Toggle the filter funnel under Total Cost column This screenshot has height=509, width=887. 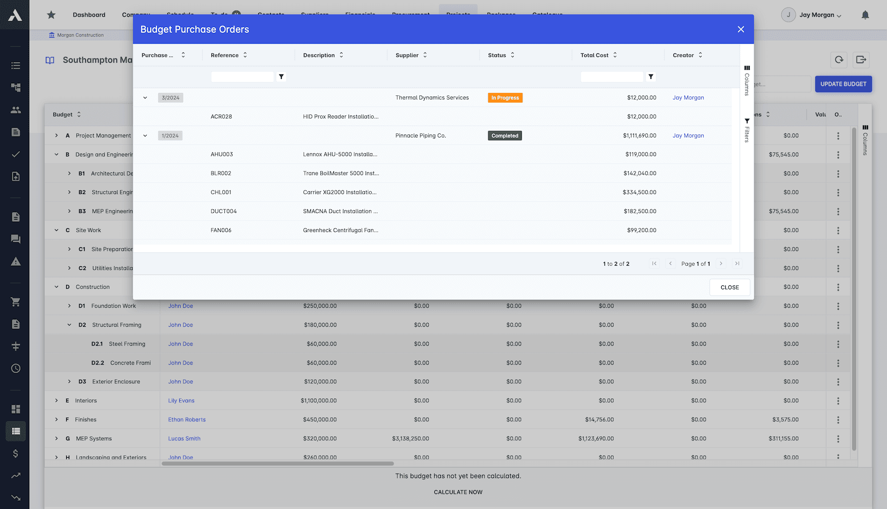tap(651, 76)
